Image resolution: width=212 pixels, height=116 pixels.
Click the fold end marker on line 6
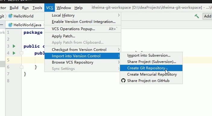click(21, 67)
